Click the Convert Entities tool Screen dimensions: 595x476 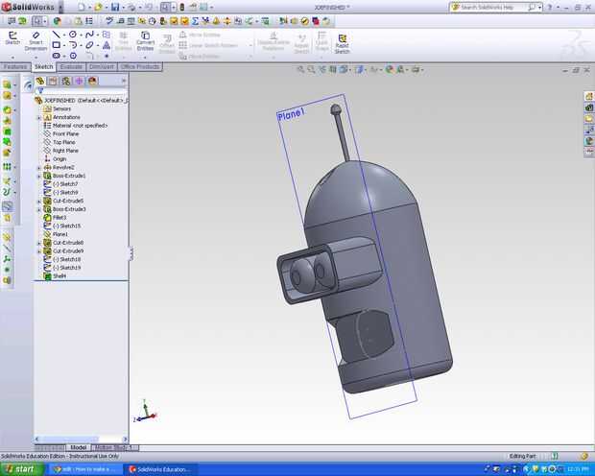pos(146,40)
